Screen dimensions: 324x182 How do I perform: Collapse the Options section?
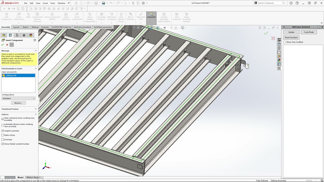[x=36, y=114]
